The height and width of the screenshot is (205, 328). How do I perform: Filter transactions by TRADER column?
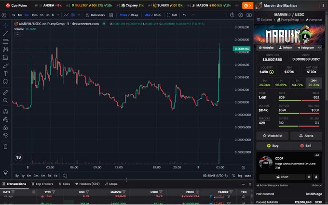click(231, 192)
